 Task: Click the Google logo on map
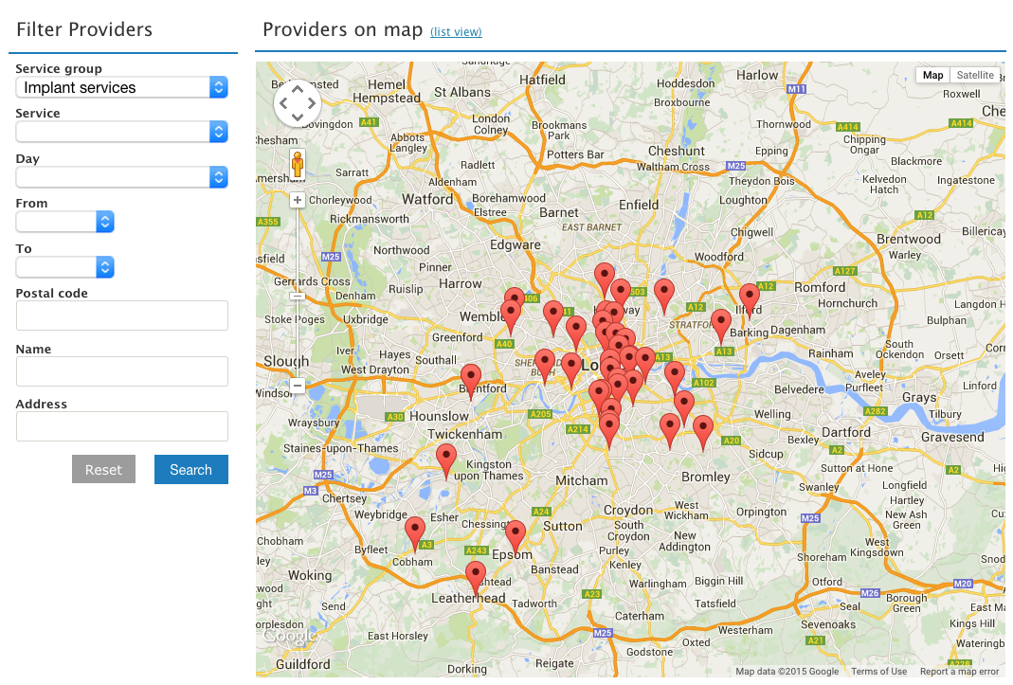coord(289,637)
